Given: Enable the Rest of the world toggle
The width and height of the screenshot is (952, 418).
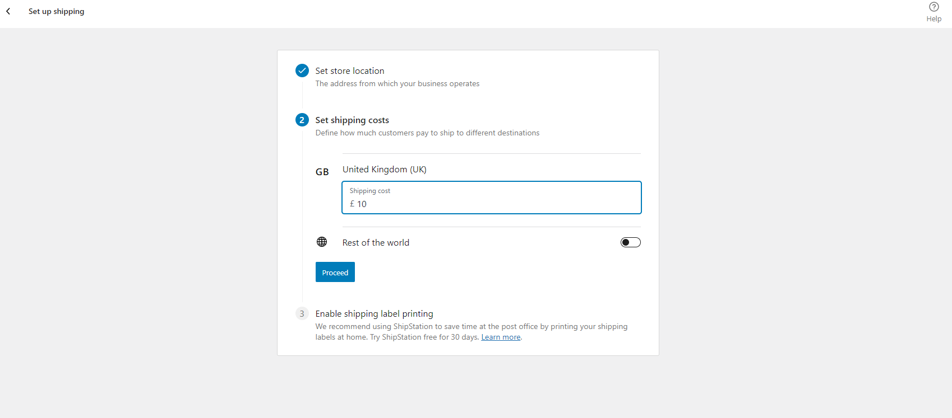Looking at the screenshot, I should (x=631, y=242).
